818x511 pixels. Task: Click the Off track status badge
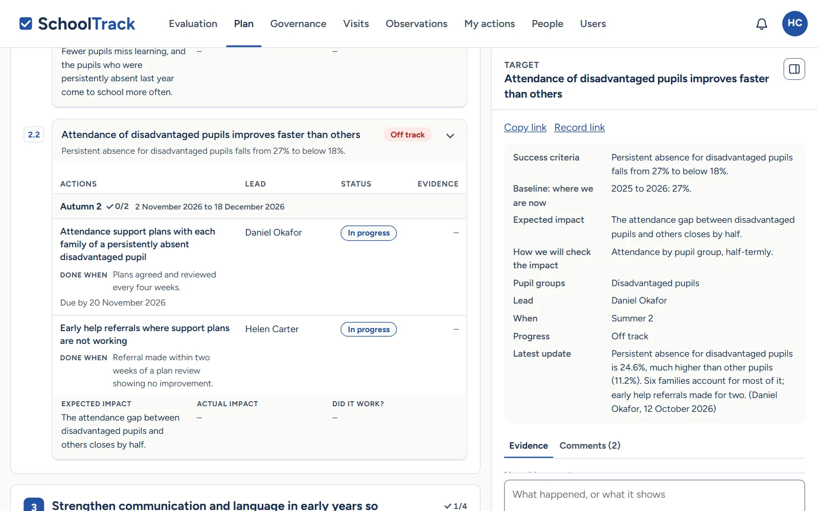pyautogui.click(x=407, y=135)
